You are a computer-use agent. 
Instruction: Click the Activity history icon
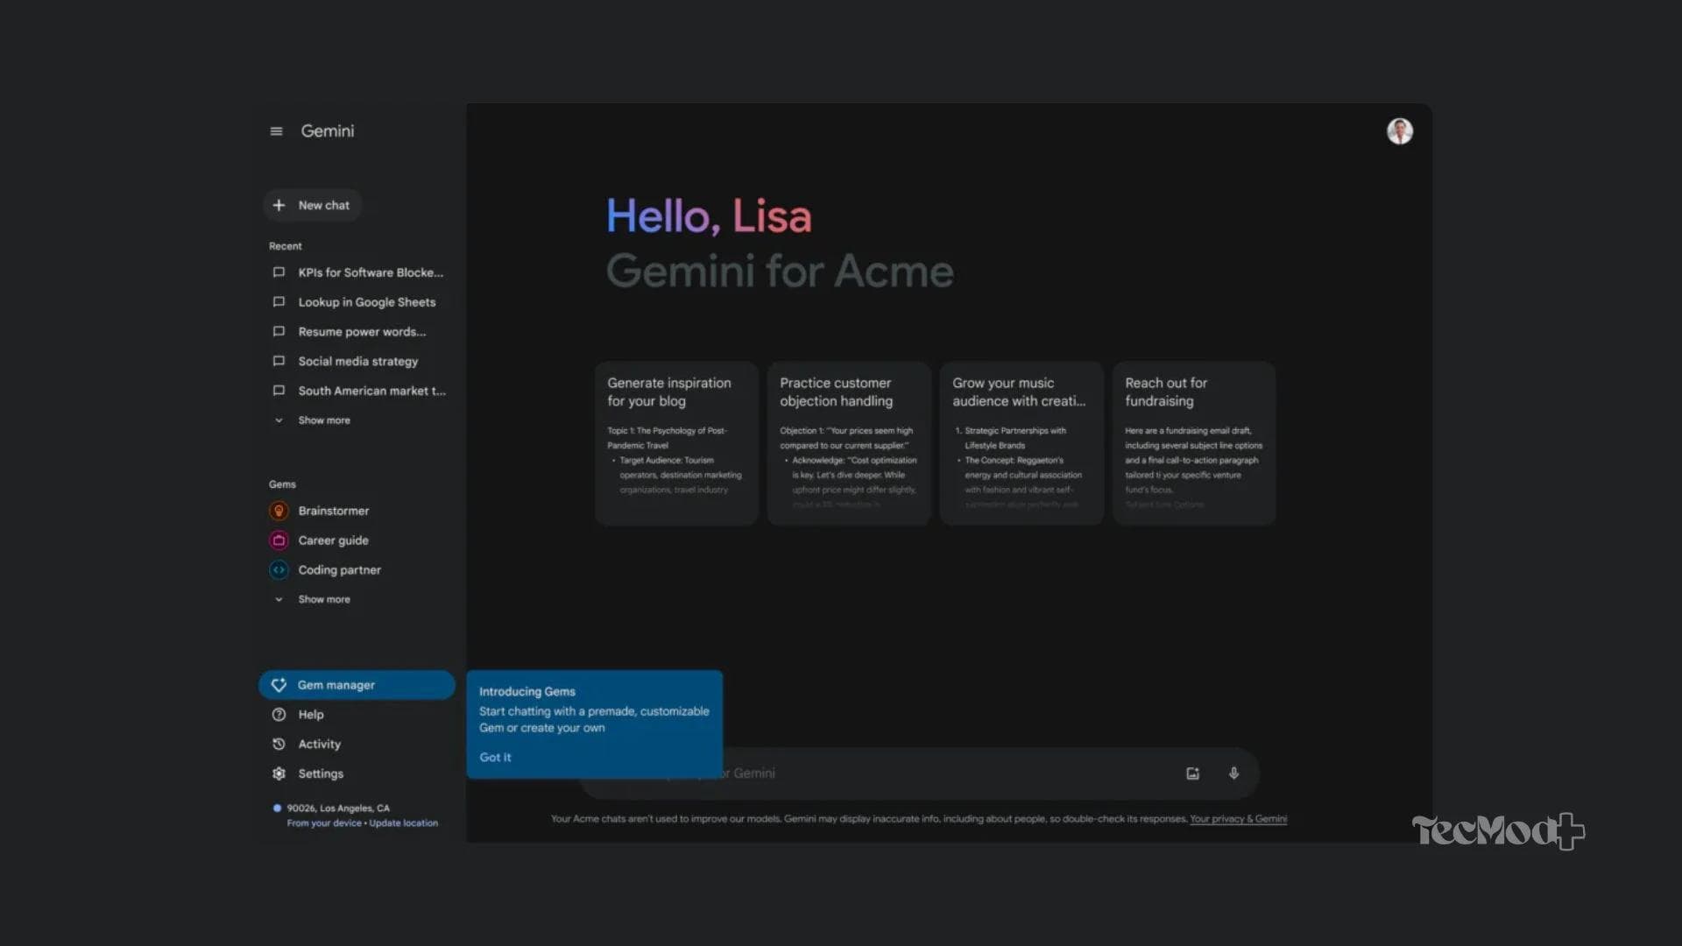point(279,744)
